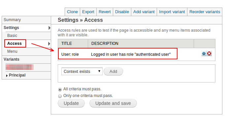Select 'All criteria must pass' option

coord(60,90)
